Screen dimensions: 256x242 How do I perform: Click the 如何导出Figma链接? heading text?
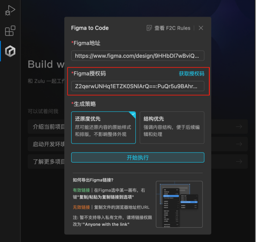(x=93, y=180)
